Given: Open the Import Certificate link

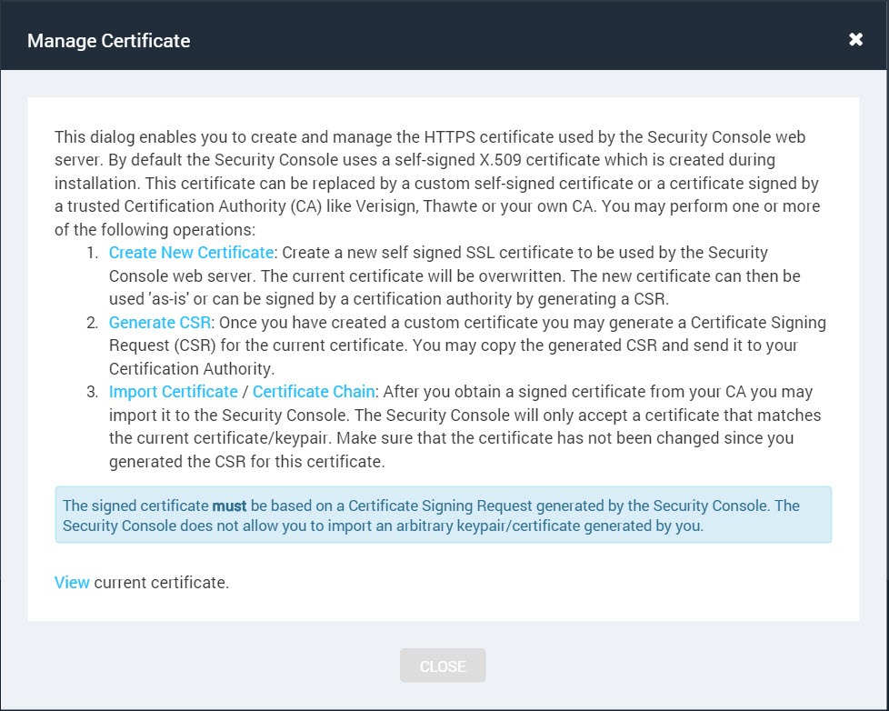Looking at the screenshot, I should (x=173, y=392).
